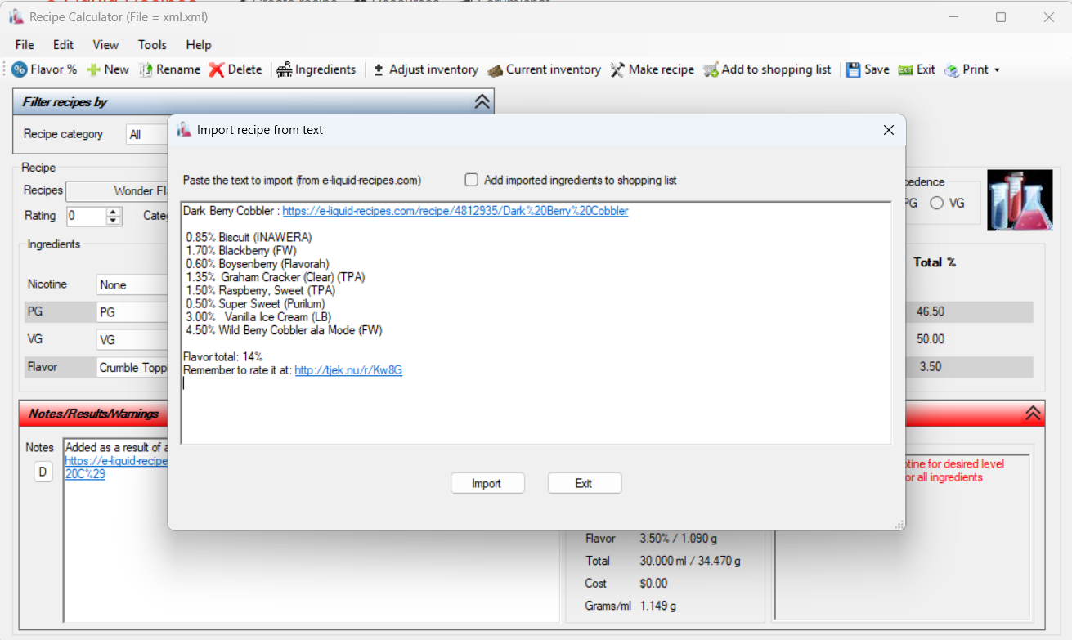This screenshot has height=640, width=1072.
Task: Click the Flavor % toolbar icon
Action: point(19,69)
